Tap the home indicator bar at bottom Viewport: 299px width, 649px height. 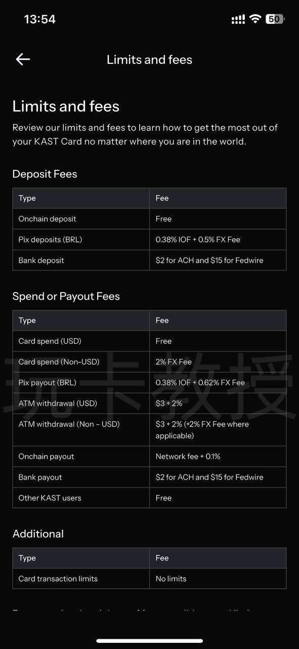tap(149, 641)
